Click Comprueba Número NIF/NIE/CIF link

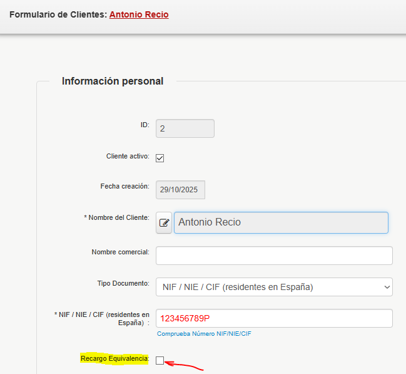[204, 333]
